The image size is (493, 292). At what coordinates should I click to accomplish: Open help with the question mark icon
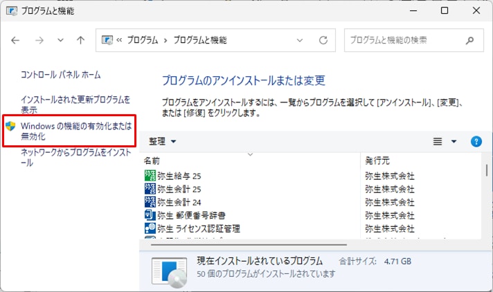pyautogui.click(x=476, y=141)
